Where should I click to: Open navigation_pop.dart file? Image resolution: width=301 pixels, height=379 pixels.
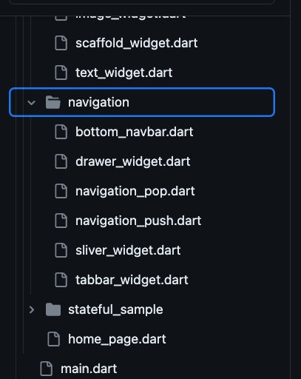135,192
